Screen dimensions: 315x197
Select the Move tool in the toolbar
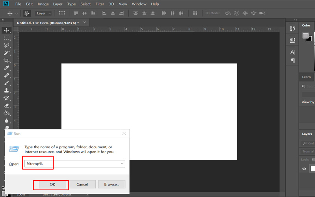pyautogui.click(x=6, y=30)
